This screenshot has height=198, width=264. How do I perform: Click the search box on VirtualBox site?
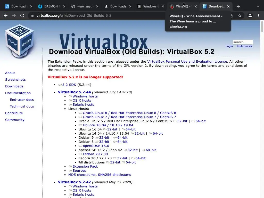pyautogui.click(x=243, y=42)
